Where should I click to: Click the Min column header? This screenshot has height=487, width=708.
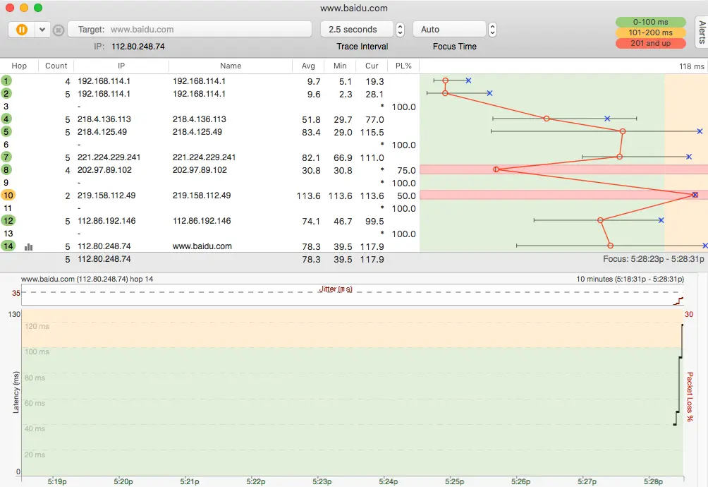340,66
